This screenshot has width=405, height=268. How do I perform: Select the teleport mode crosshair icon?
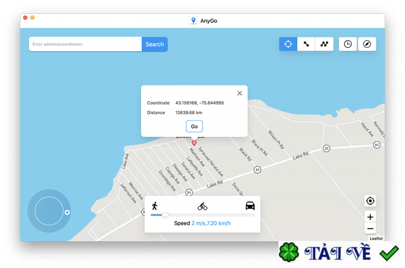pyautogui.click(x=288, y=44)
